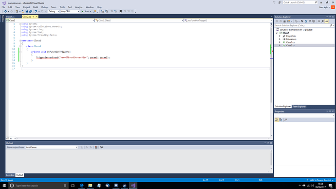Open the myFunctionTrigger() member dropdown
The image size is (336, 189).
[x=228, y=20]
